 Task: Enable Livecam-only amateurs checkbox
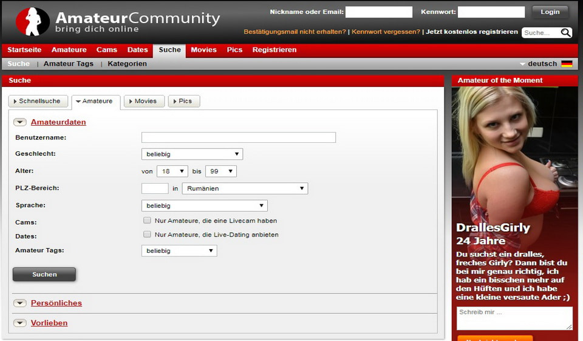[147, 221]
